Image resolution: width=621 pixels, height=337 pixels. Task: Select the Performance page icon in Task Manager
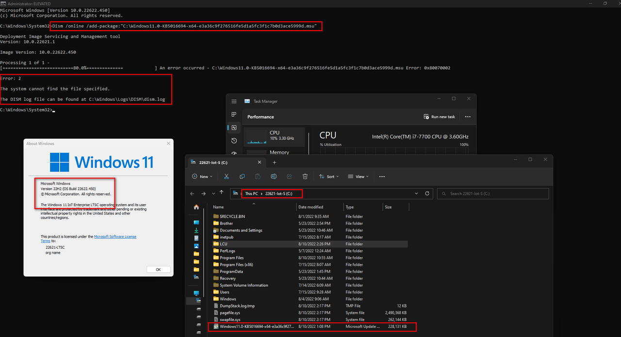click(234, 128)
